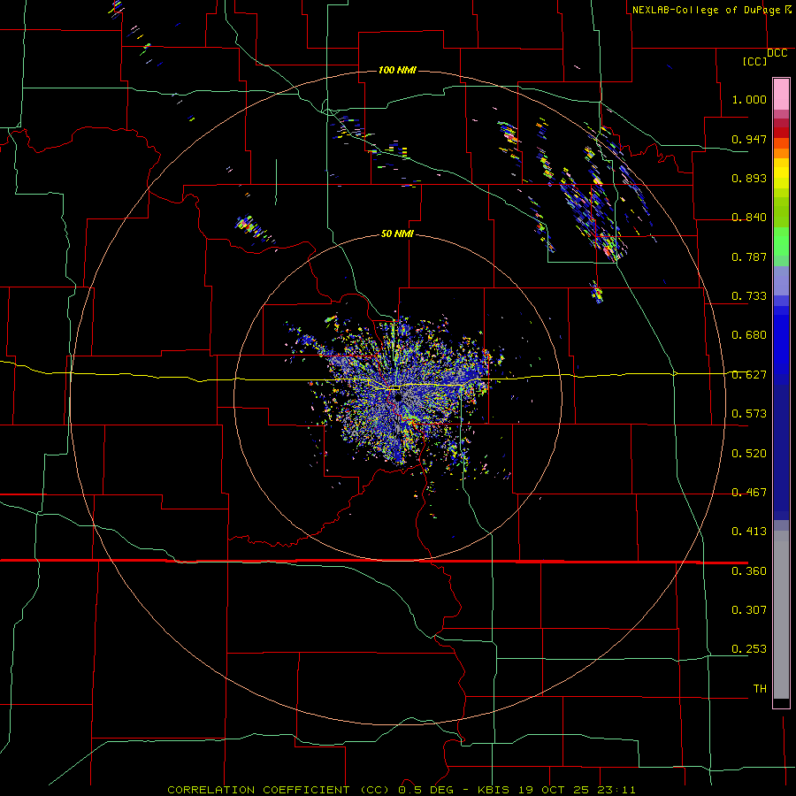Click the 19 OCT 25 23:11 timestamp

click(577, 790)
